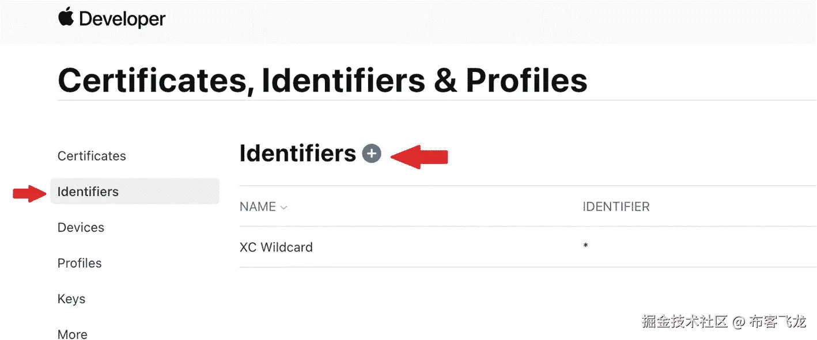The width and height of the screenshot is (817, 340).
Task: Toggle the NAME column sort chevron
Action: coord(283,208)
